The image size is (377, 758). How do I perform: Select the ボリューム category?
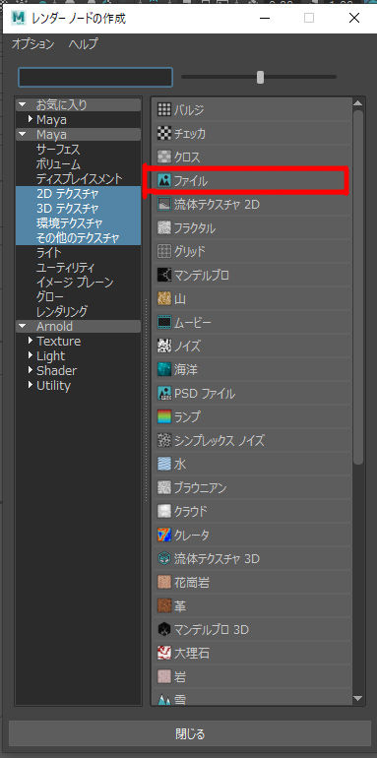58,164
